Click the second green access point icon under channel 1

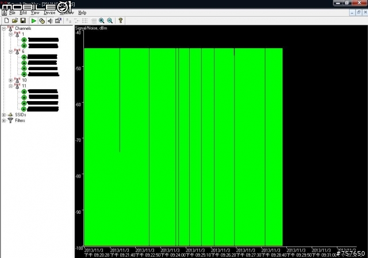tap(24, 45)
